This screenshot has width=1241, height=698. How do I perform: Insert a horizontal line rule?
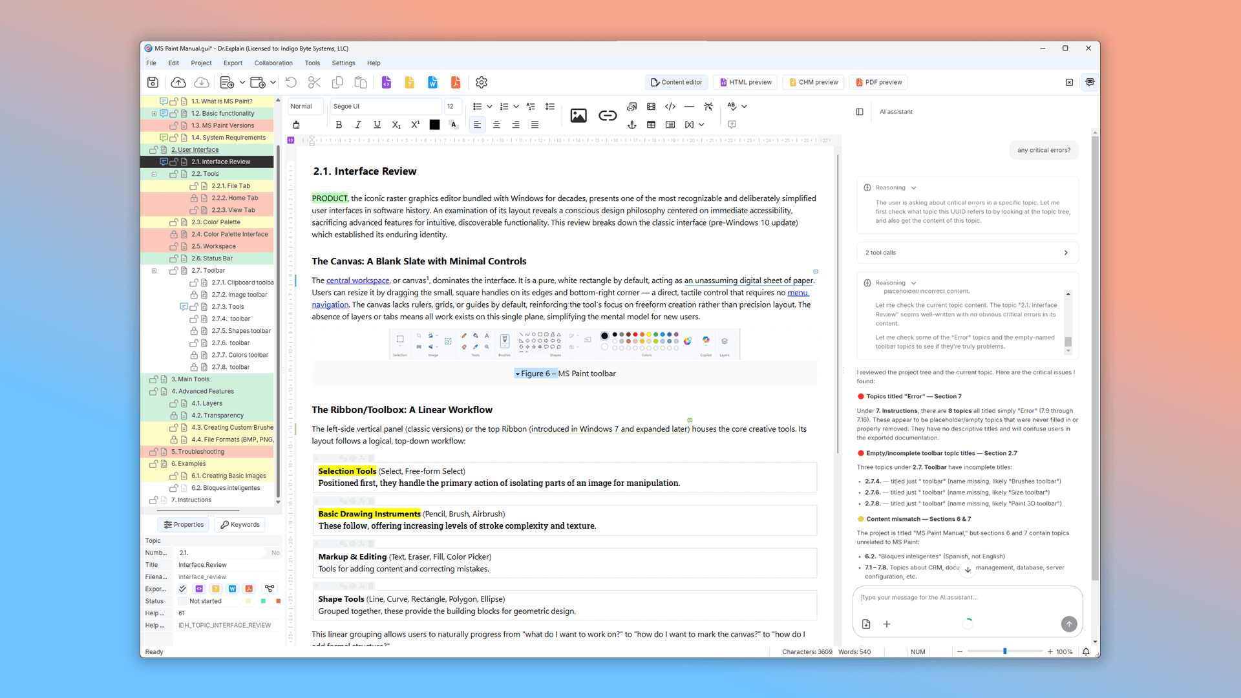tap(689, 107)
